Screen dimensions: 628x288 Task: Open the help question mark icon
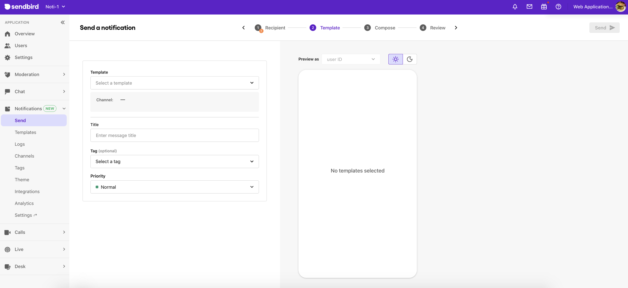[x=558, y=7]
